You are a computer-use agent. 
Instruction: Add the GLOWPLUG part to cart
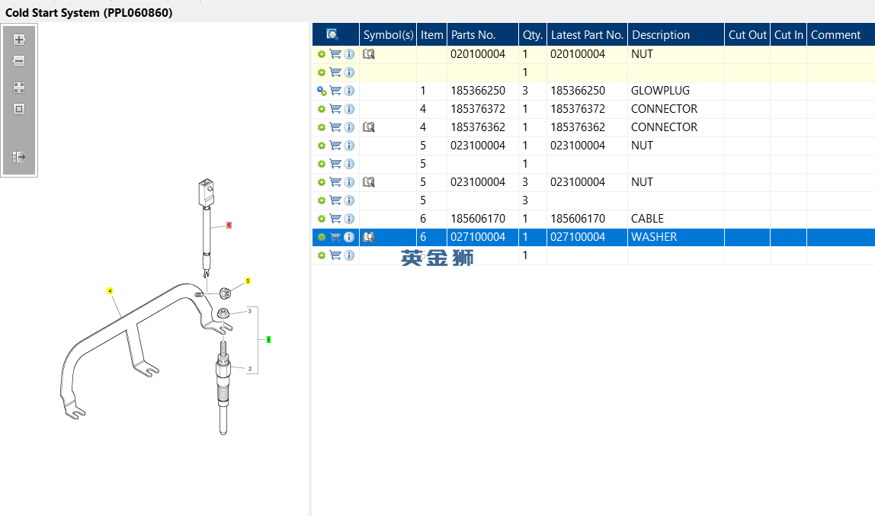335,91
